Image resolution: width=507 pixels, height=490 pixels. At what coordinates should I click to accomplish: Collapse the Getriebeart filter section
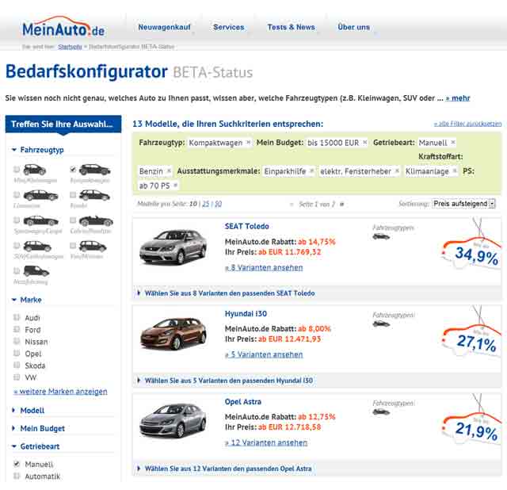point(36,446)
